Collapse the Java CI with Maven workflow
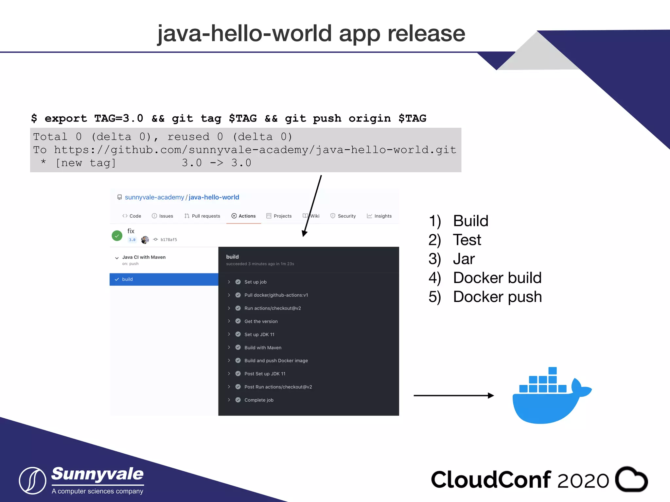The height and width of the screenshot is (502, 670). point(117,258)
